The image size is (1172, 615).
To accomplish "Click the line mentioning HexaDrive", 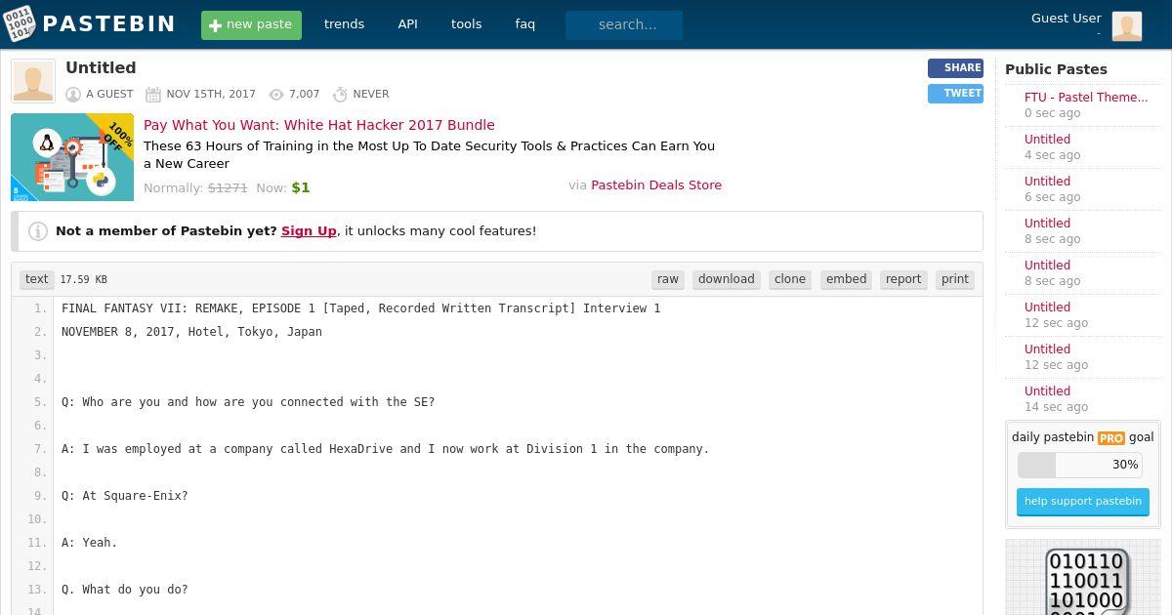I will [x=386, y=449].
